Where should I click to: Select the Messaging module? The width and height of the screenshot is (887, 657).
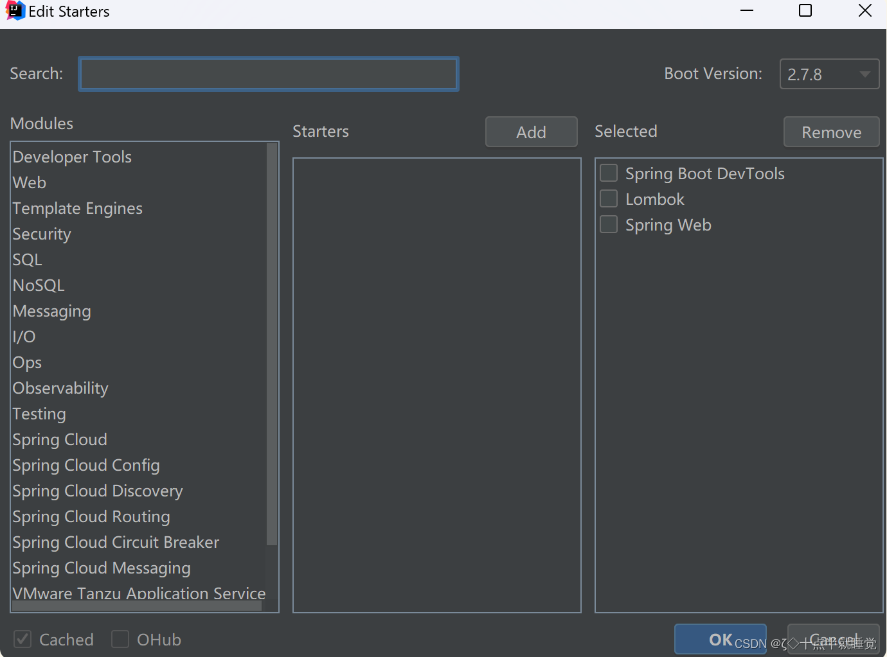tap(139, 311)
